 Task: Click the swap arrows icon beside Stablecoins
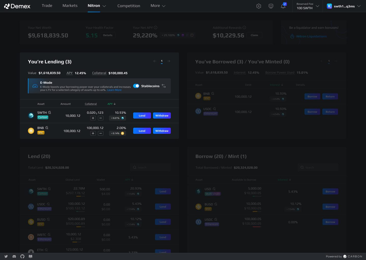point(164,86)
